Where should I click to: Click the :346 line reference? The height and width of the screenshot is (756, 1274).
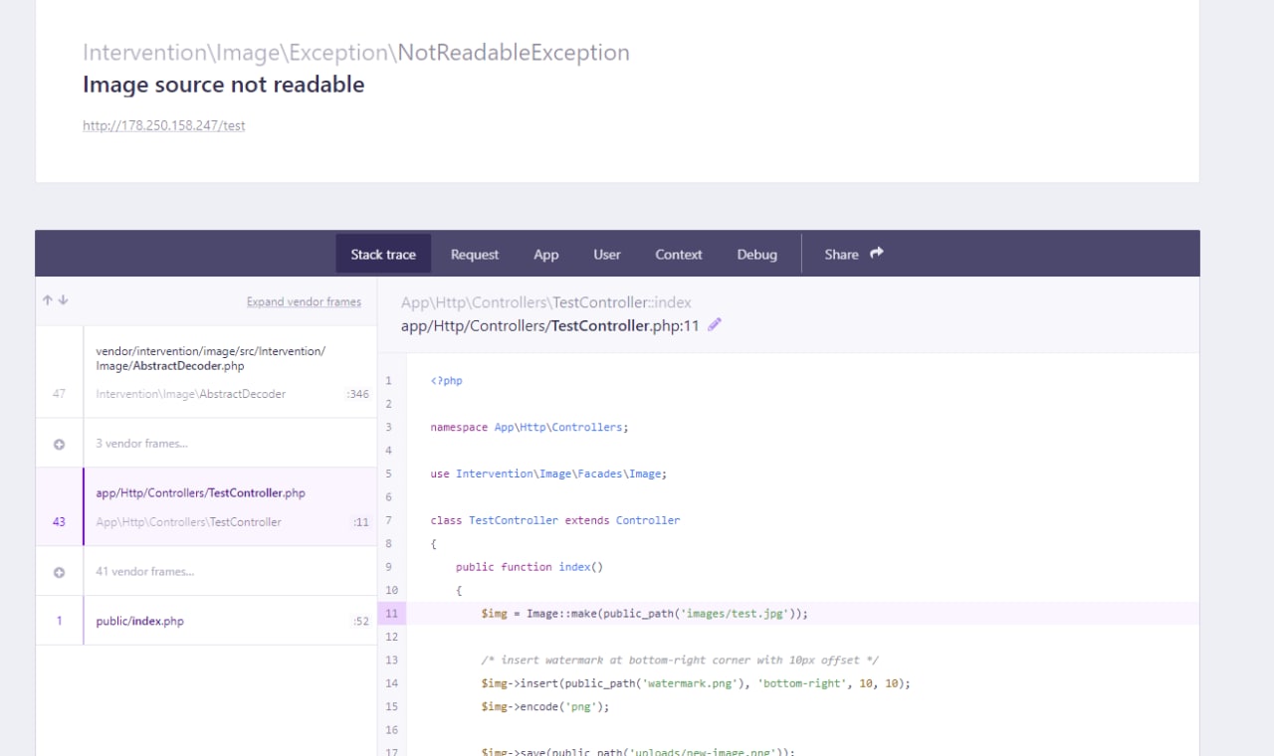[357, 394]
